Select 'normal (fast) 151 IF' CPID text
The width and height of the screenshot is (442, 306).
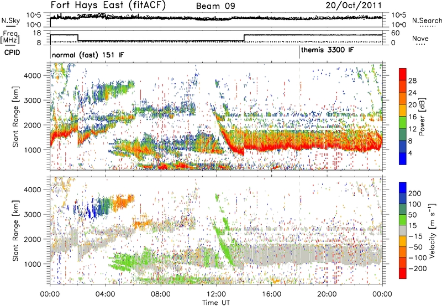(x=88, y=55)
